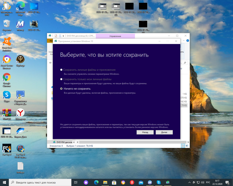
Task: Click the 'Назад' button in setup
Action: click(145, 132)
